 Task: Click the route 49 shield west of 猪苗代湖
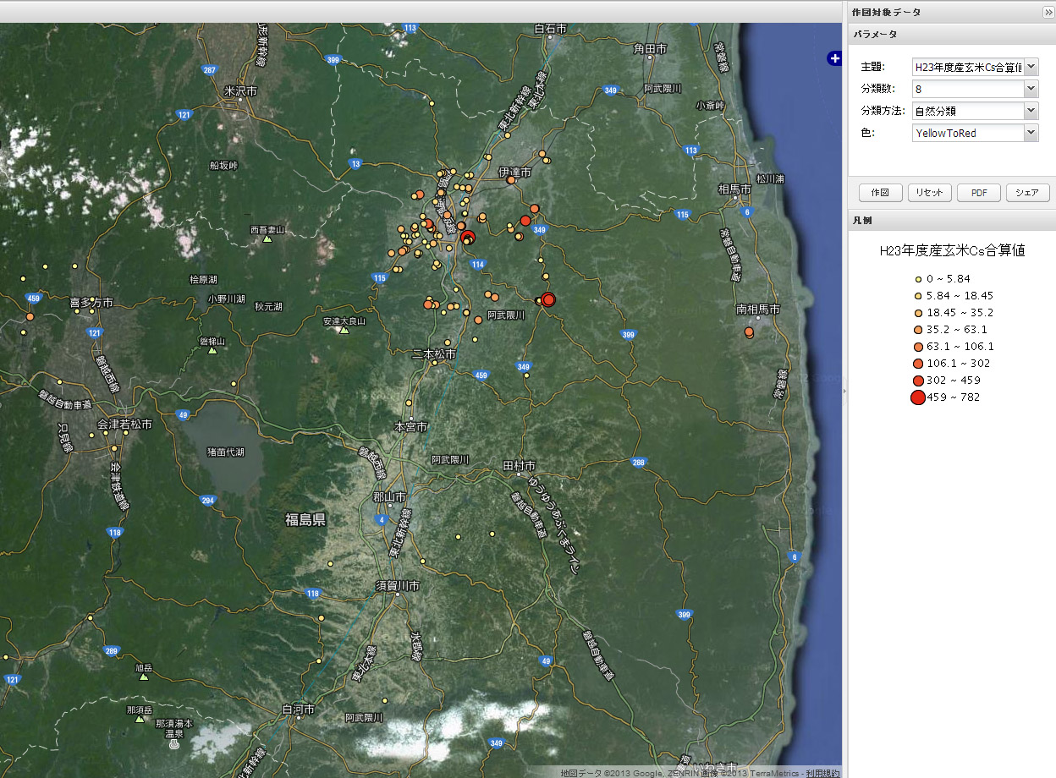point(183,414)
